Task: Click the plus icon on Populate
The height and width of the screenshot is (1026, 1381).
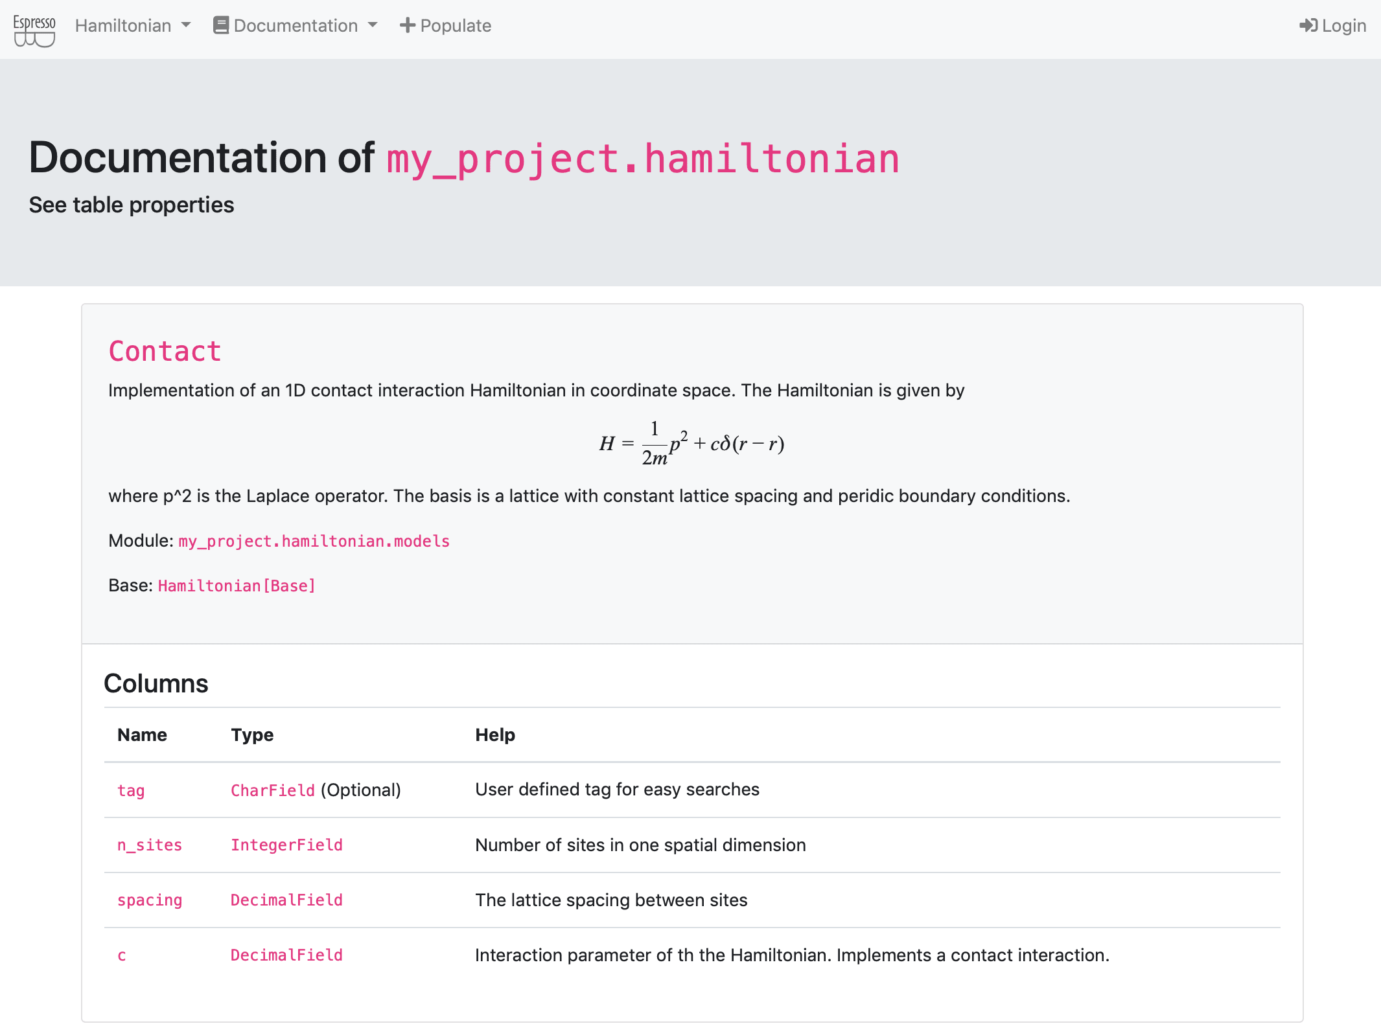Action: tap(406, 25)
